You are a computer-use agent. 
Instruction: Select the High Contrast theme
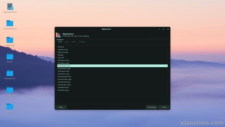112,52
